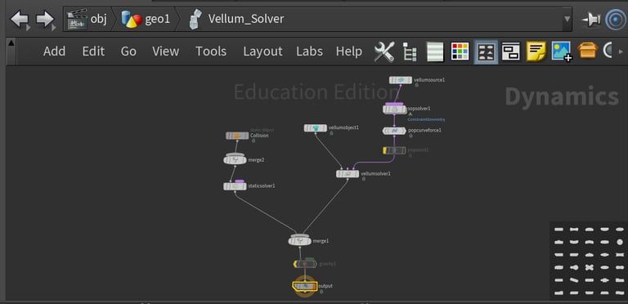628x304 pixels.
Task: Open the Layout menu
Action: click(262, 51)
